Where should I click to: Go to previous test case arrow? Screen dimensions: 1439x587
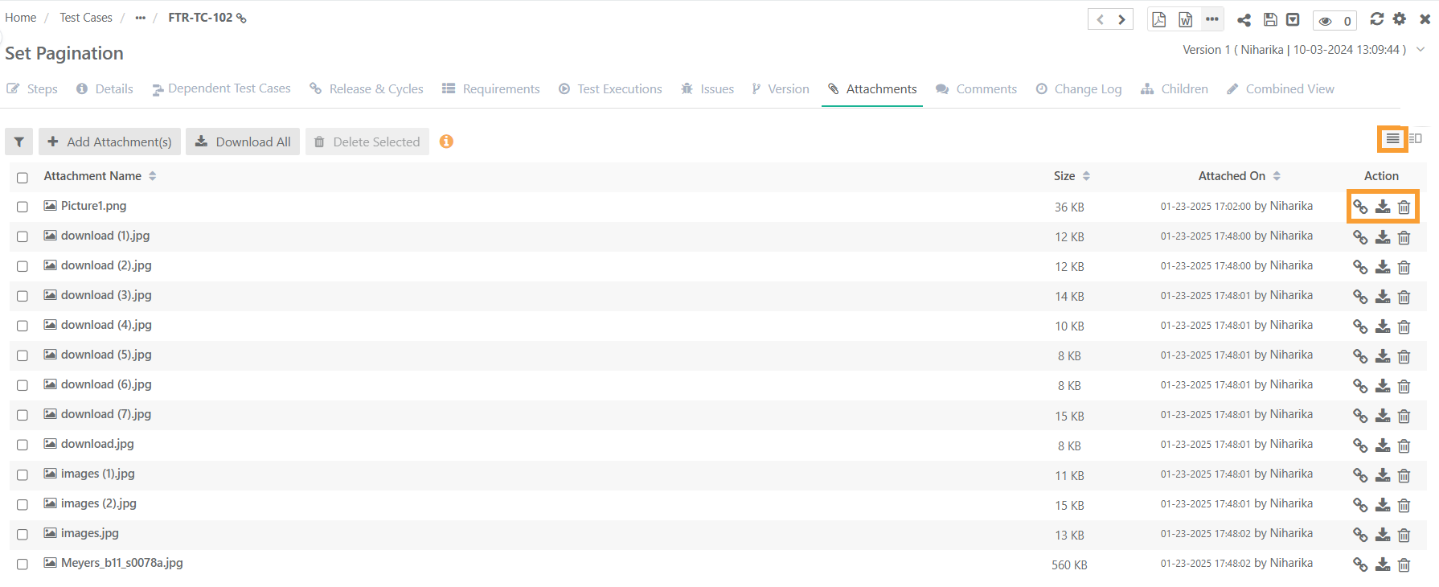(x=1100, y=19)
